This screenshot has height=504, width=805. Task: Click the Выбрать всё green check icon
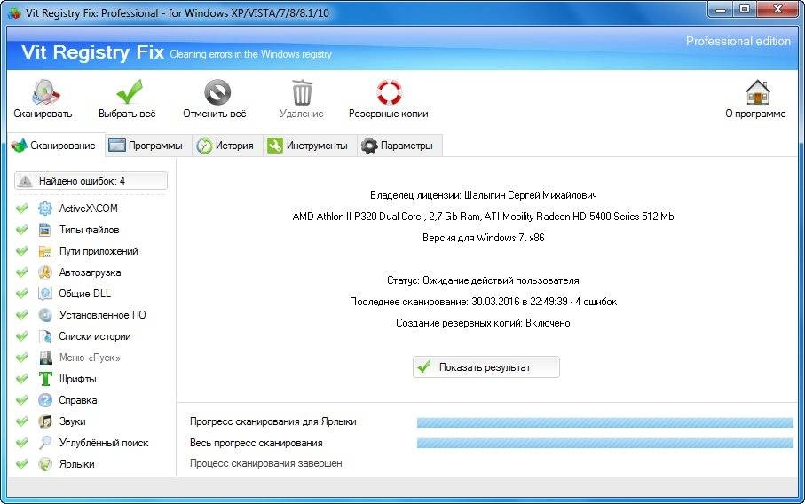[129, 92]
